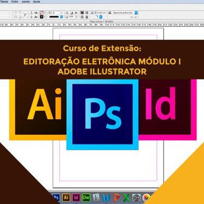Click the bottom-left distribute icon beside P
This screenshot has width=204, height=204.
32,17
